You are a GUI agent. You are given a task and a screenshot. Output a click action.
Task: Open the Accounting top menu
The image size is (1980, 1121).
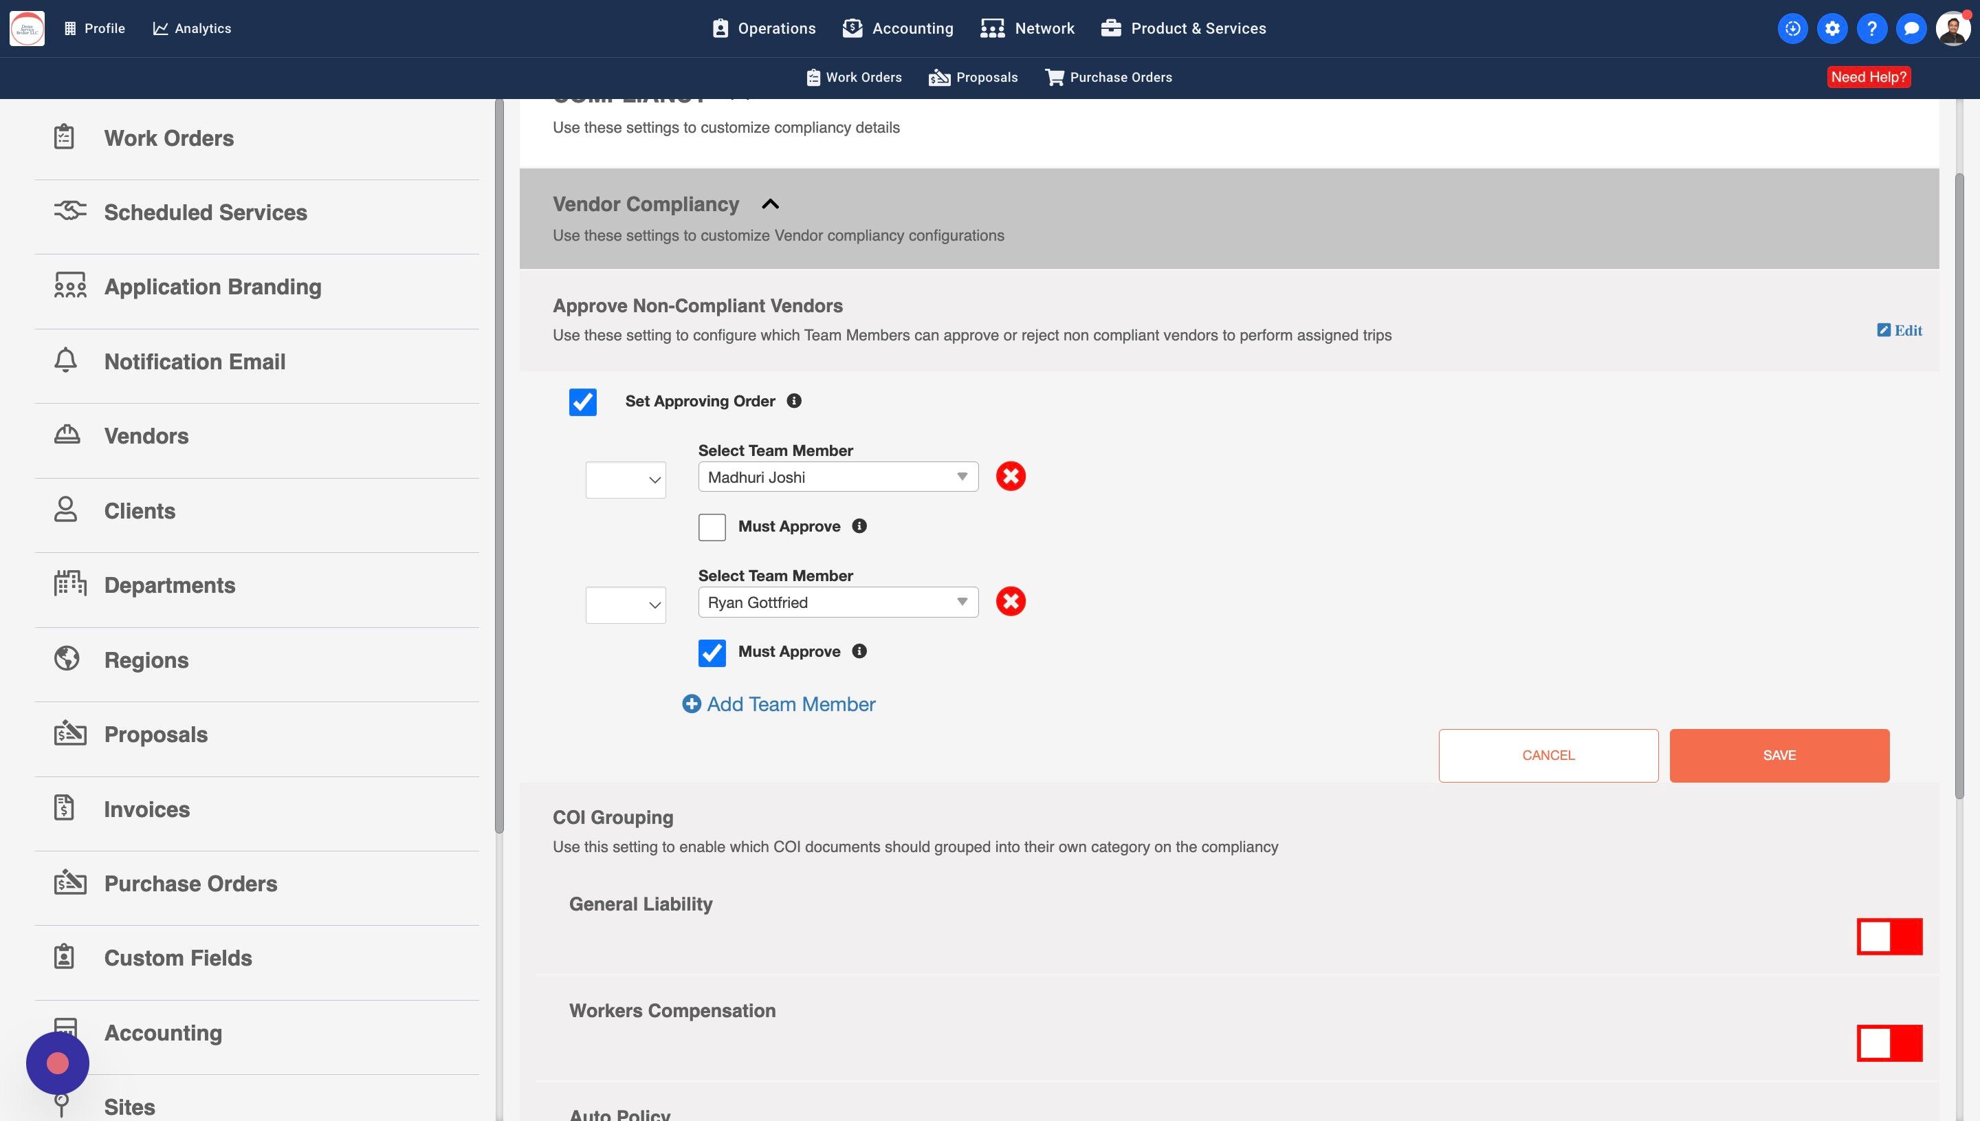897,28
